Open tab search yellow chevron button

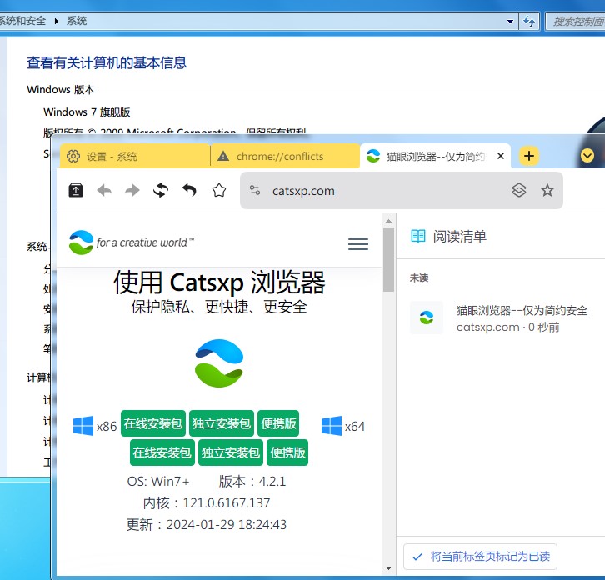[x=587, y=156]
